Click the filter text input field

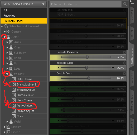(86, 4)
